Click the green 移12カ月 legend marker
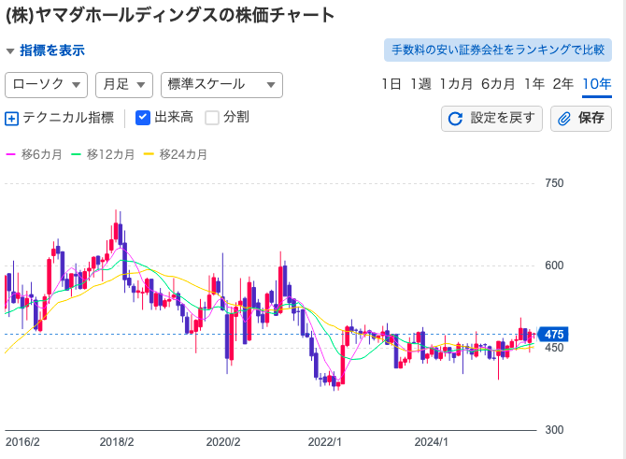Screen dimensions: 626x459 77,154
